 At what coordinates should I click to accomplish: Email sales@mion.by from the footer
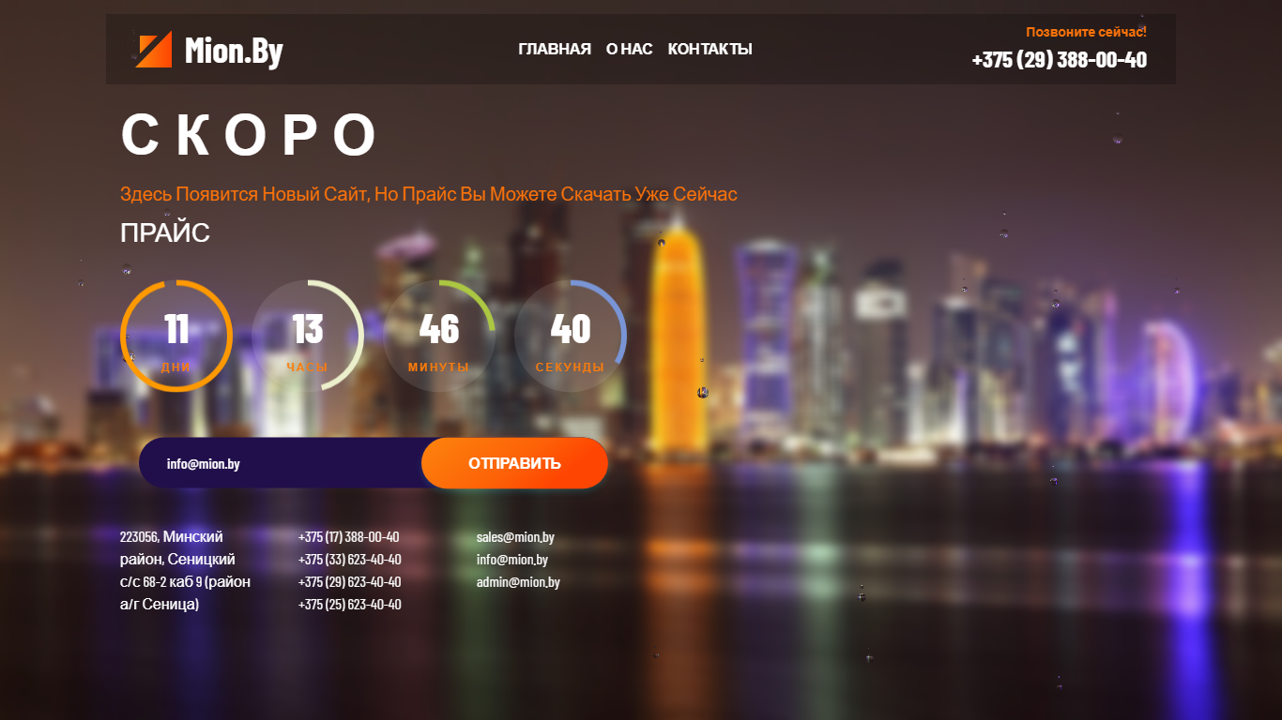(515, 537)
